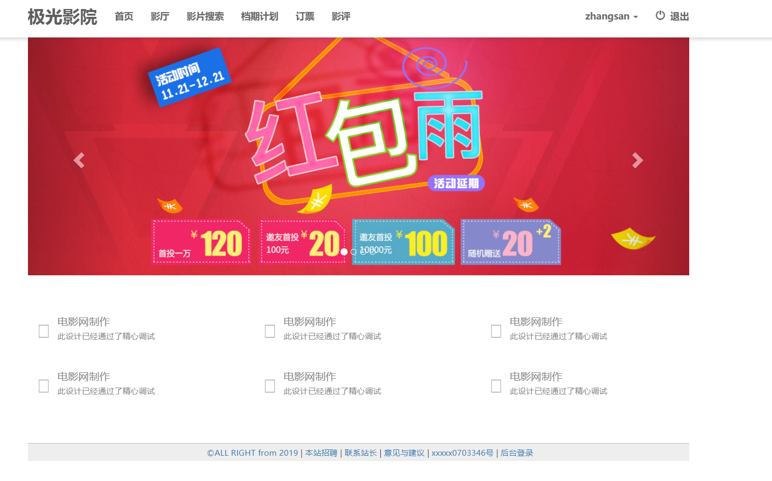Click the 红包雨 promotional banner image
Image resolution: width=772 pixels, height=481 pixels.
pyautogui.click(x=359, y=156)
